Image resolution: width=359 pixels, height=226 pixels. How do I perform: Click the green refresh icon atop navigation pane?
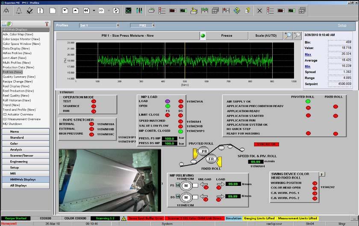coord(9,24)
